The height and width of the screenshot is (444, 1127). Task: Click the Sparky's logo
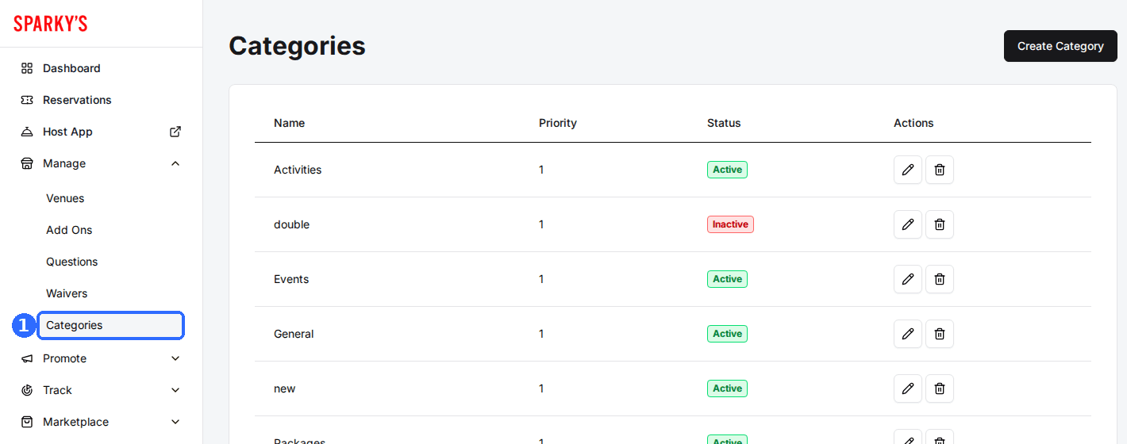[50, 24]
